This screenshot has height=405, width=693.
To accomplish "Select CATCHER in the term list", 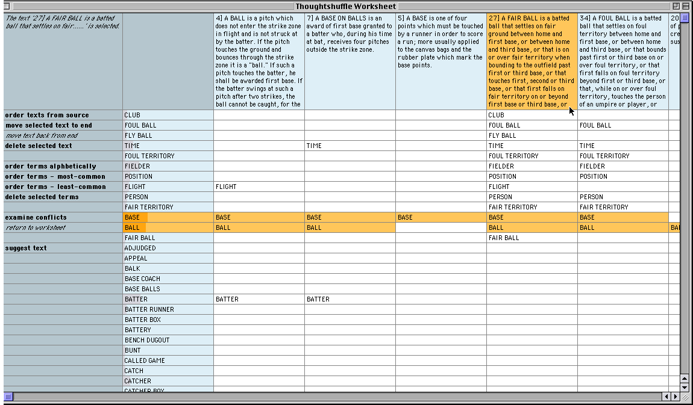I will [168, 381].
